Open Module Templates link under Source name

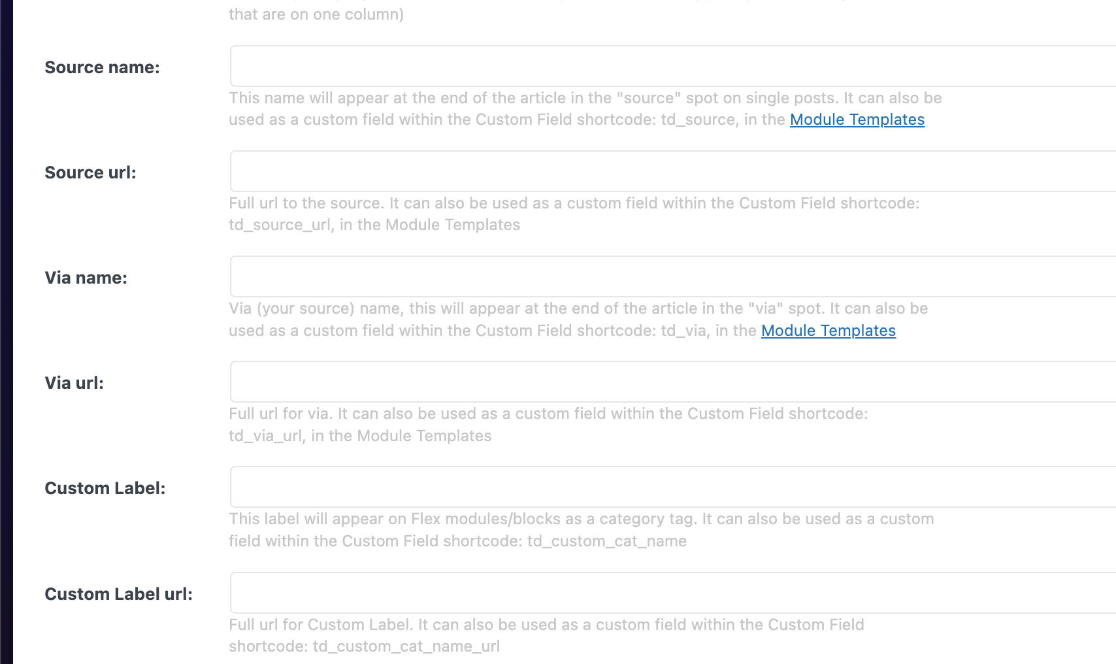click(x=857, y=120)
